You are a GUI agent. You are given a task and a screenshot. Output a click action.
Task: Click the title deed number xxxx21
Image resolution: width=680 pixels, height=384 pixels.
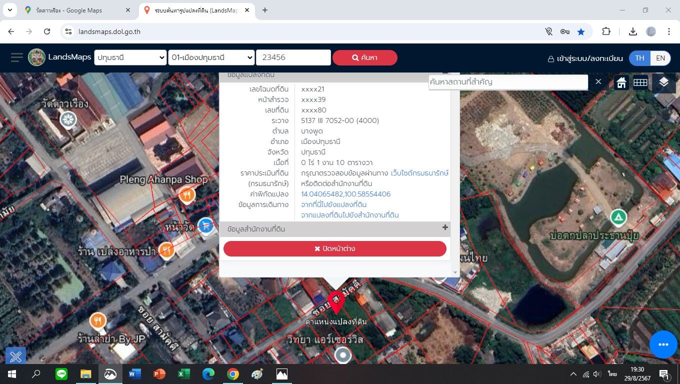(313, 89)
